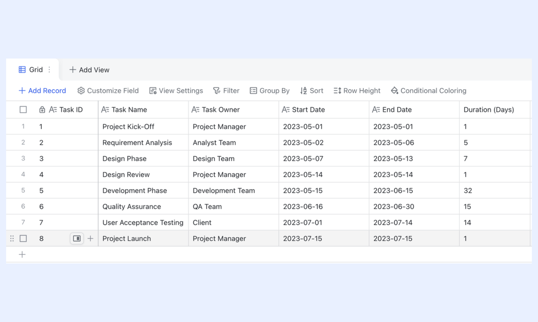Open the Group By options
Viewport: 538px width, 322px height.
click(x=270, y=91)
